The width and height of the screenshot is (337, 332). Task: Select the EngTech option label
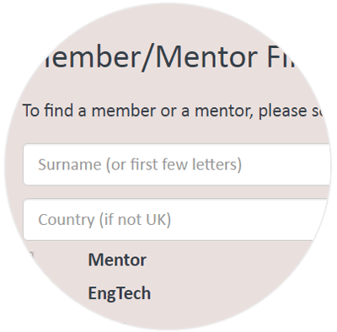(x=120, y=293)
